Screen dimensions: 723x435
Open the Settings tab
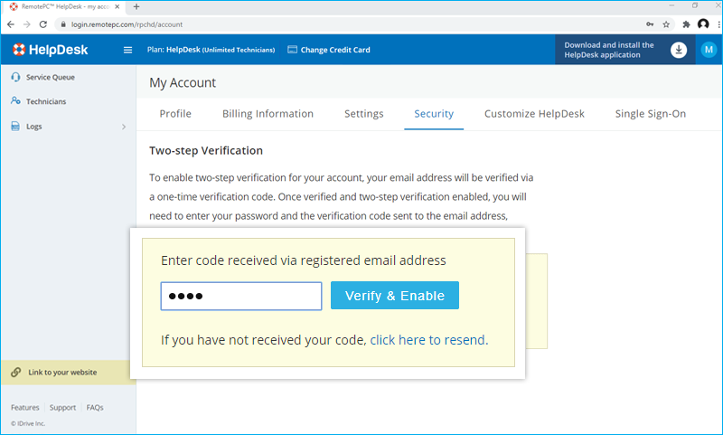(x=363, y=114)
